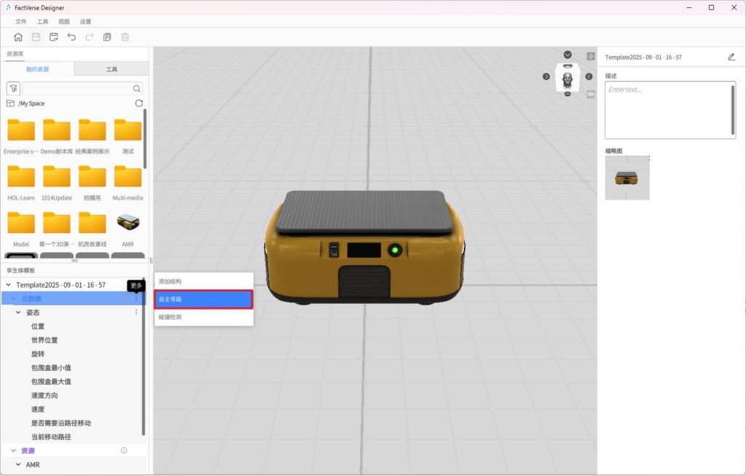
Task: Click the focus frame icon near viewport corner
Action: coord(591,56)
